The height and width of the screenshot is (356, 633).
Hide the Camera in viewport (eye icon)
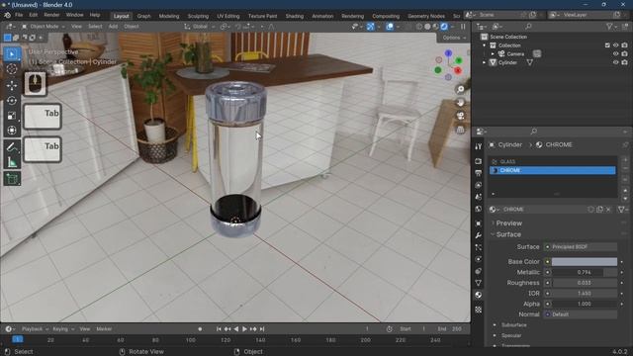tap(615, 53)
